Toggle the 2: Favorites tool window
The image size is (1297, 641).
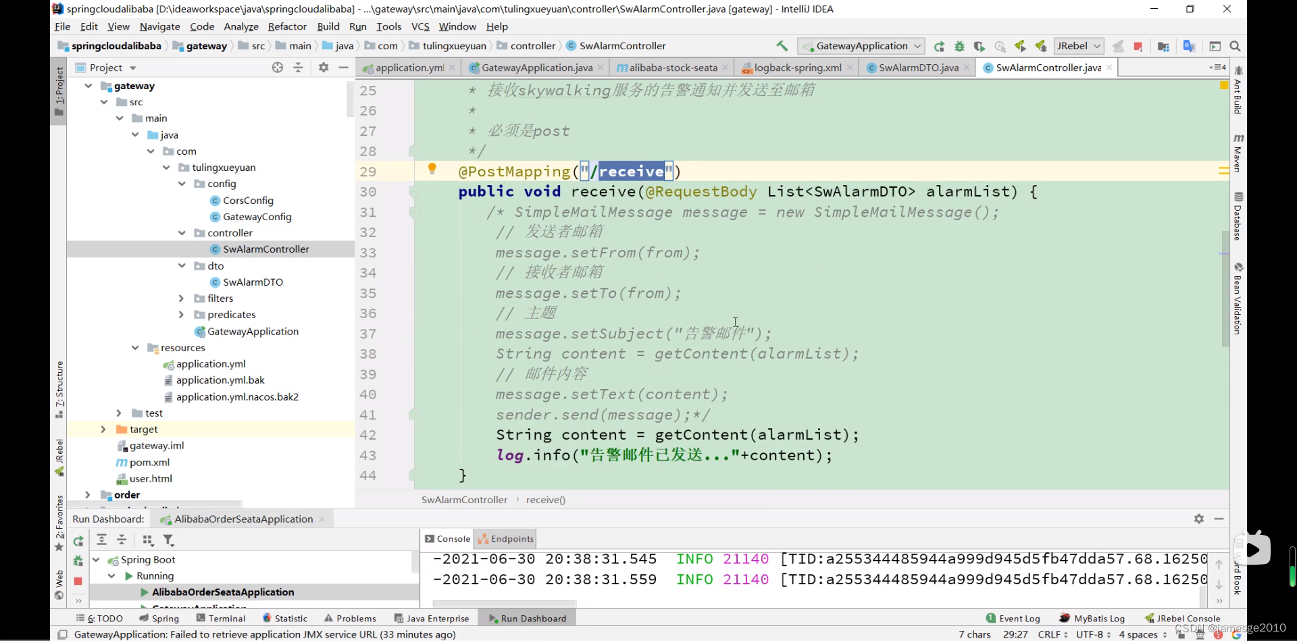[x=59, y=523]
